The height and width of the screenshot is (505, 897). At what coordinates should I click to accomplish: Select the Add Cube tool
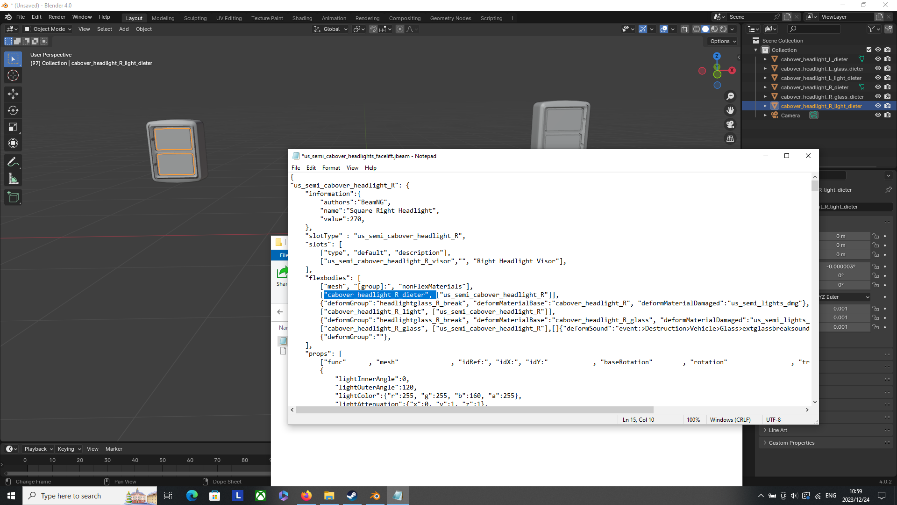point(13,197)
